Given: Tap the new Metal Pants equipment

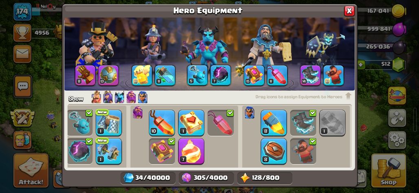Looking at the screenshot, I should 109,123.
